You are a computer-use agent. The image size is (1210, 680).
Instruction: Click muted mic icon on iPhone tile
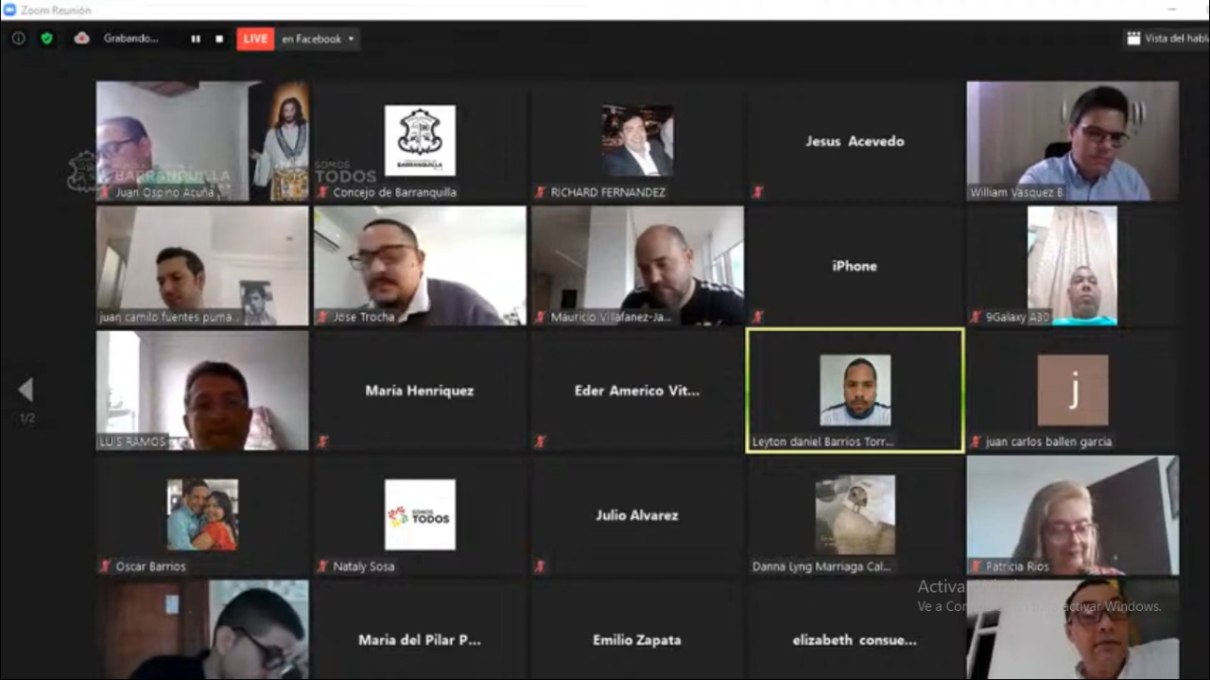point(757,317)
